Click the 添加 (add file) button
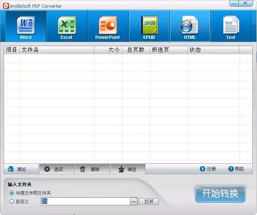 21,169
